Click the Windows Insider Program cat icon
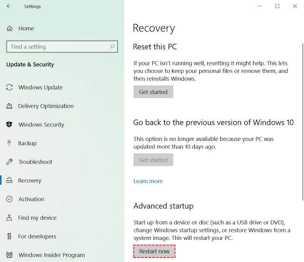This screenshot has width=304, height=262. [9, 255]
